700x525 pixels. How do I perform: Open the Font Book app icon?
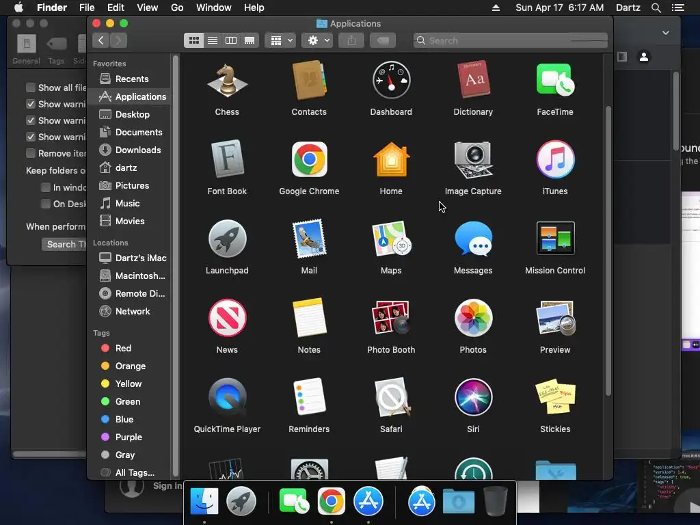click(227, 159)
